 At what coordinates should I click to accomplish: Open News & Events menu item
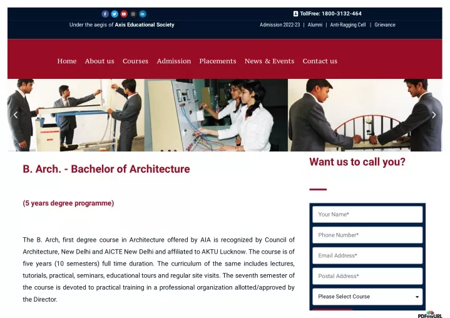pos(270,61)
